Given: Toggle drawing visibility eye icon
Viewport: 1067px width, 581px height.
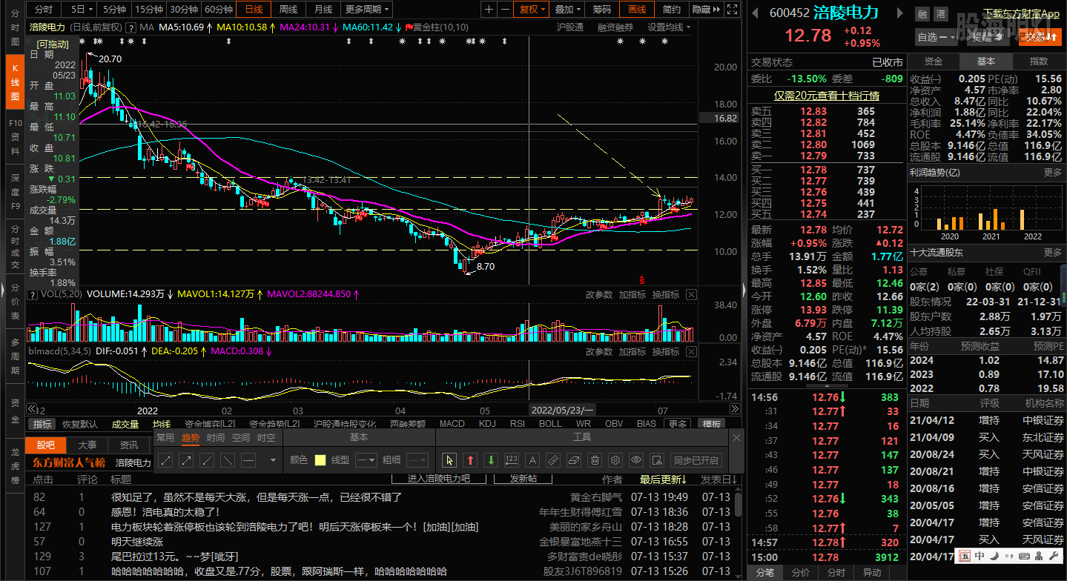Looking at the screenshot, I should click(635, 460).
